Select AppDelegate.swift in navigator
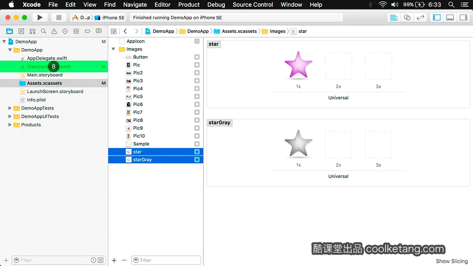The height and width of the screenshot is (266, 473). point(54,58)
